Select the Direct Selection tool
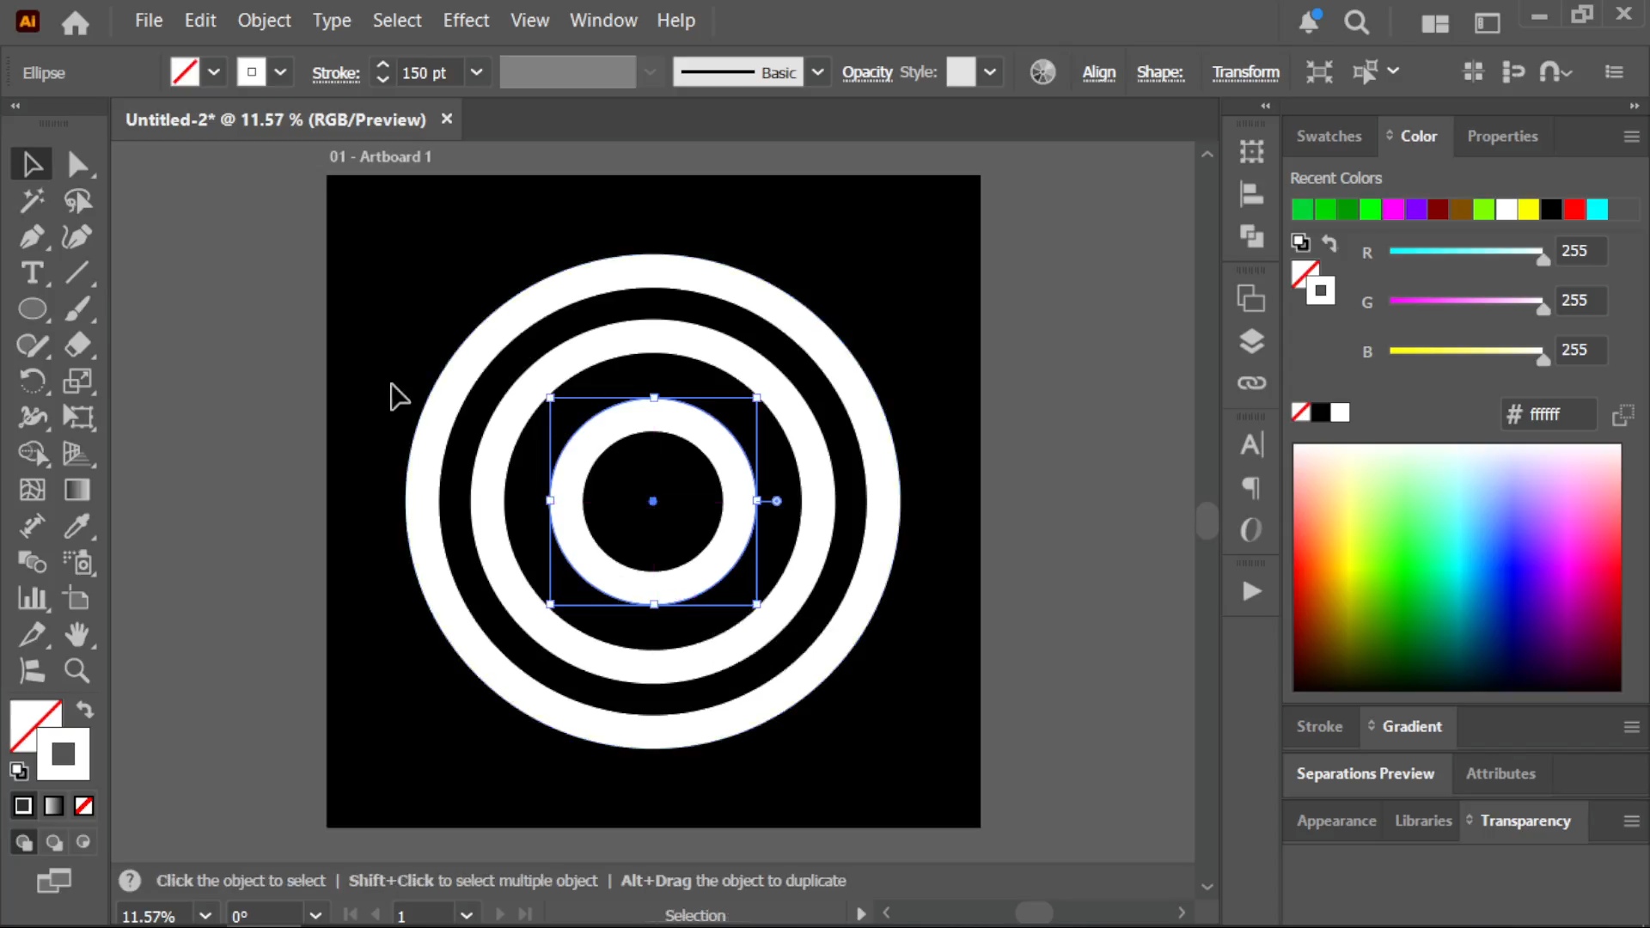This screenshot has height=928, width=1650. click(x=77, y=164)
